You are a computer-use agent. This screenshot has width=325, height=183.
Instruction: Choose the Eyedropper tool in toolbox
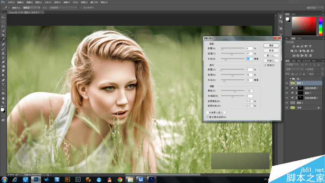(3, 39)
